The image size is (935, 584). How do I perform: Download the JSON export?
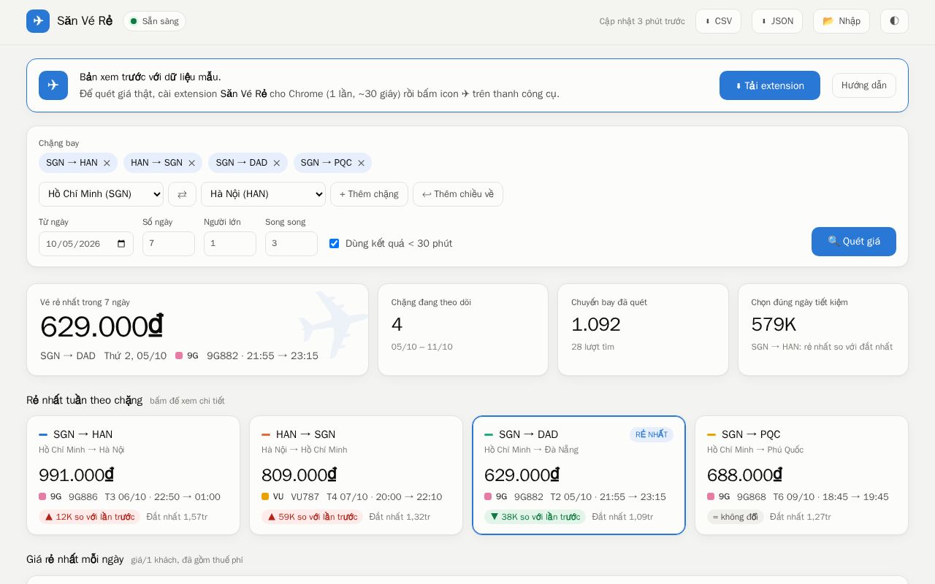777,21
